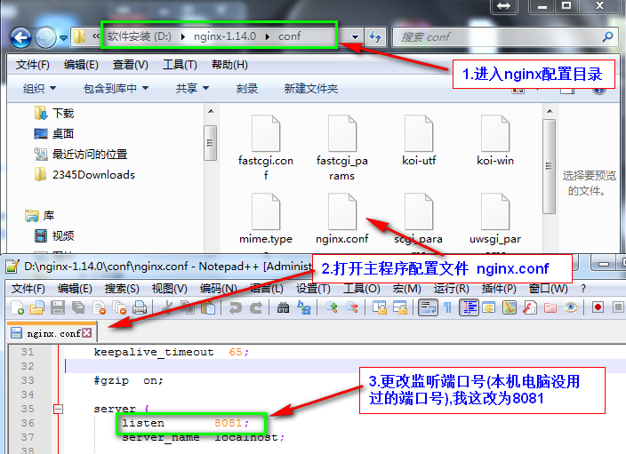Viewport: 626px width, 454px height.
Task: Click the New file icon in Notepad++ toolbar
Action: [x=18, y=307]
